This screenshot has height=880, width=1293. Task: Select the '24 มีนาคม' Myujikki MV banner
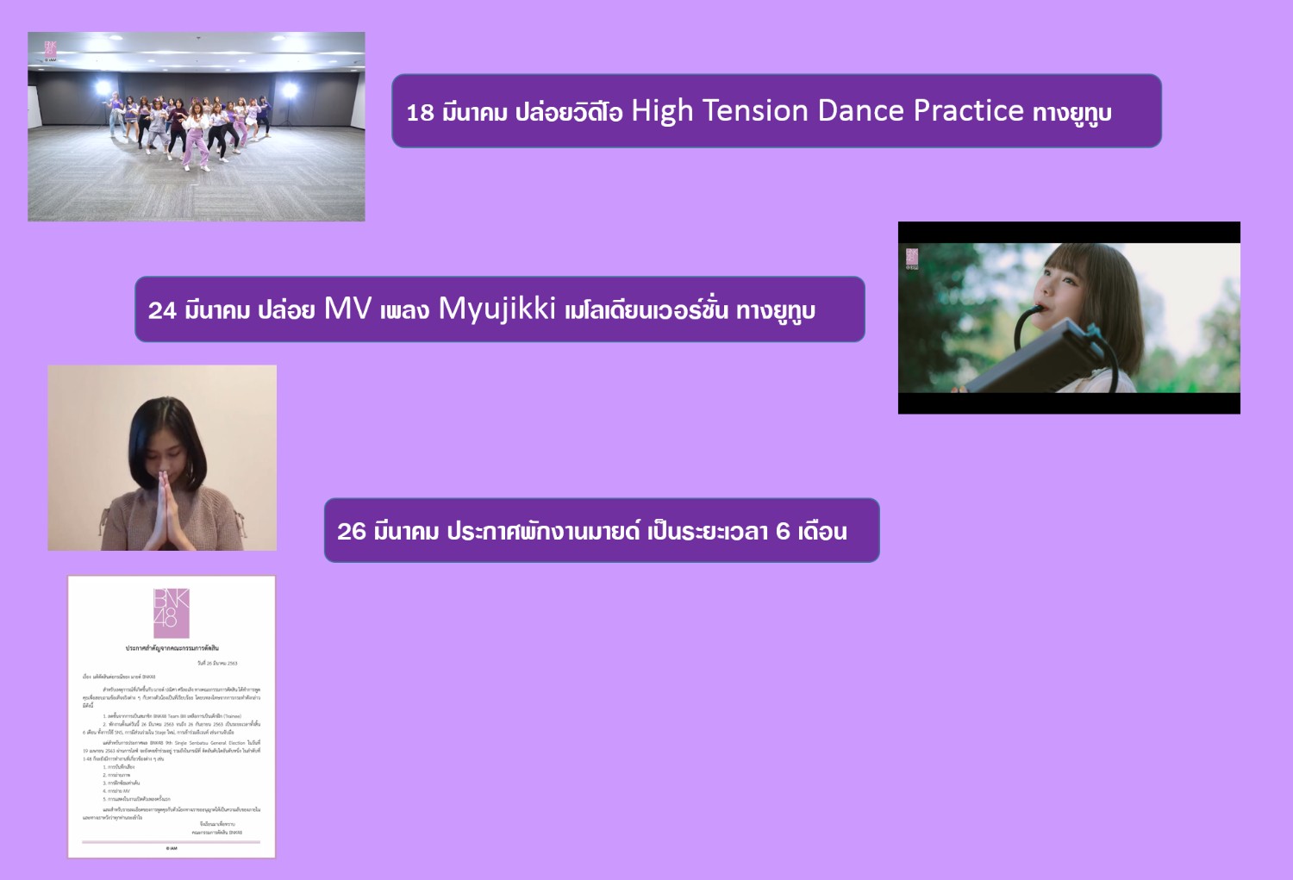click(x=500, y=309)
